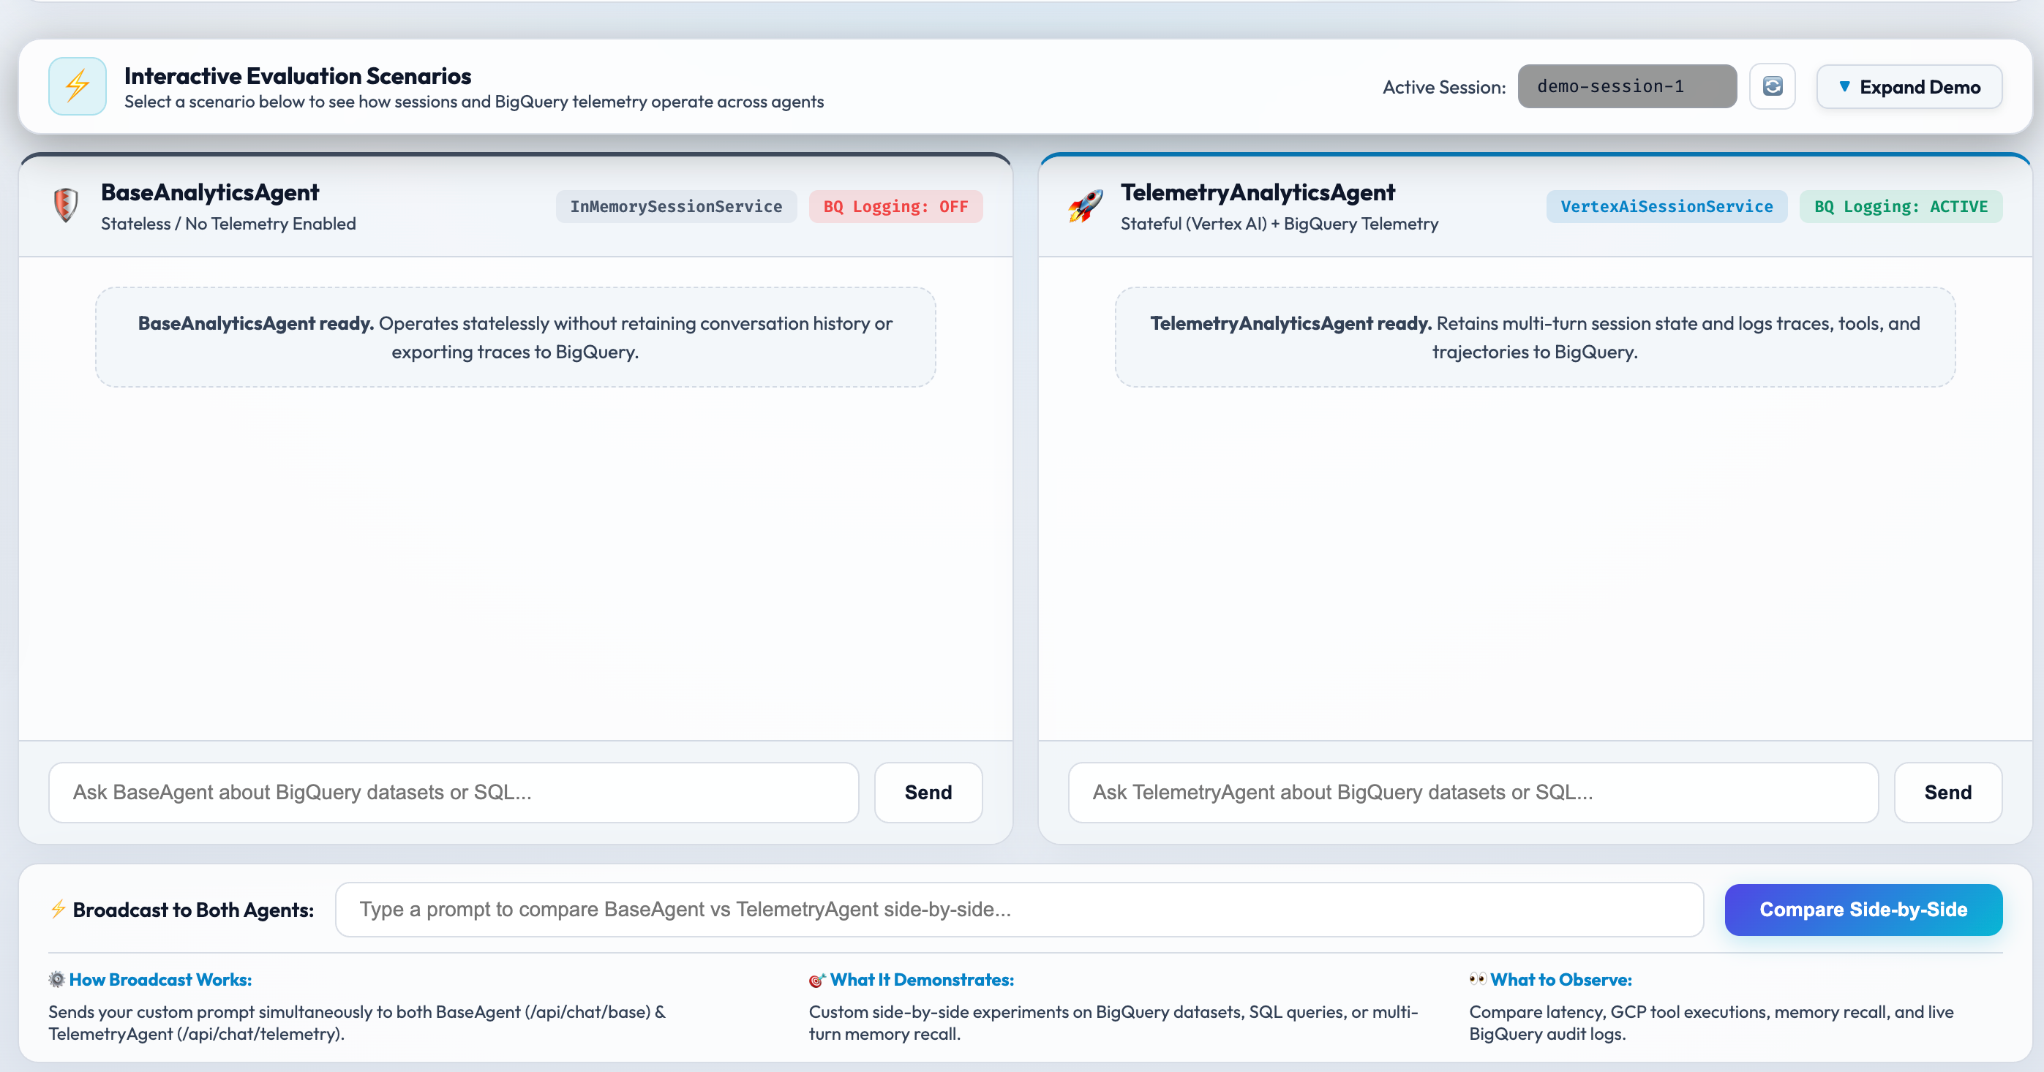Focus the Ask TelemetryAgent input field
Viewport: 2044px width, 1072px height.
[1473, 792]
